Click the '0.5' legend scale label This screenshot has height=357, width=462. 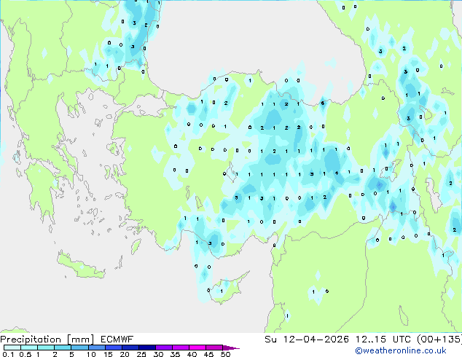click(x=26, y=354)
